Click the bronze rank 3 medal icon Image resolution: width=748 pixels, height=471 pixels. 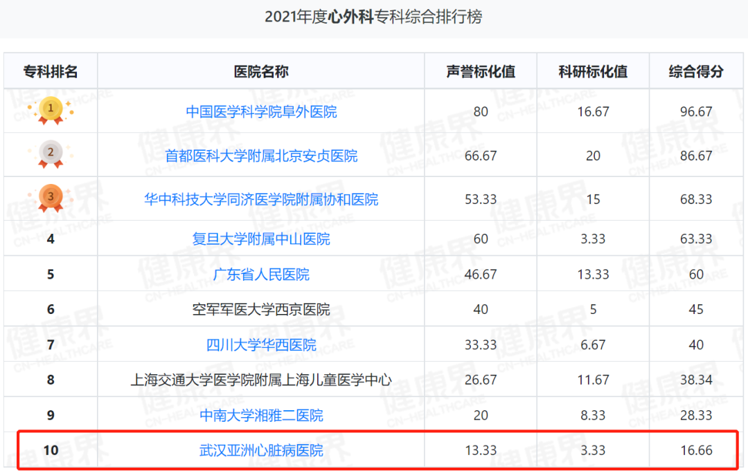(x=51, y=198)
